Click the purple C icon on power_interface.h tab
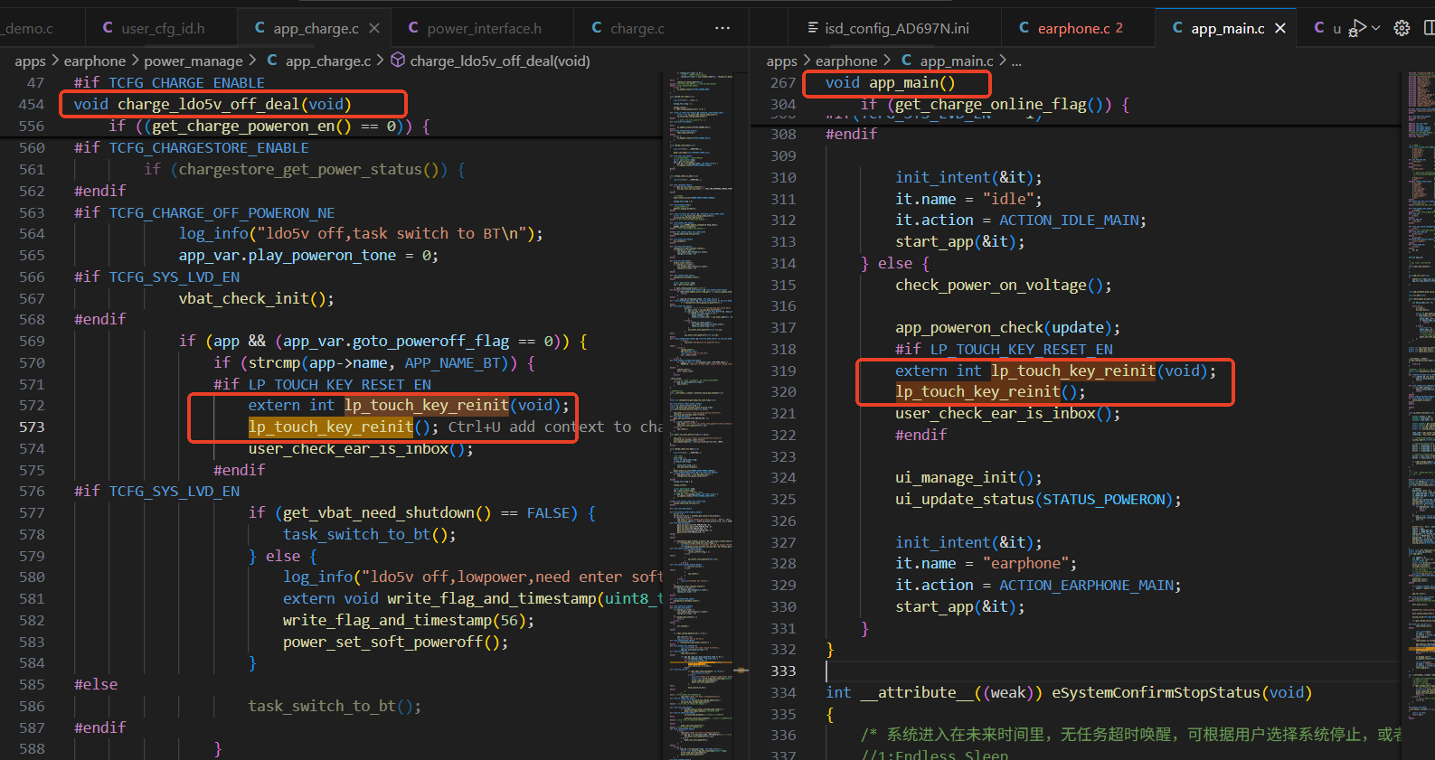1435x760 pixels. point(413,28)
